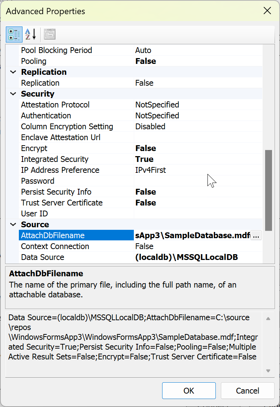
Task: Close Advanced Properties with the X
Action: pyautogui.click(x=267, y=11)
